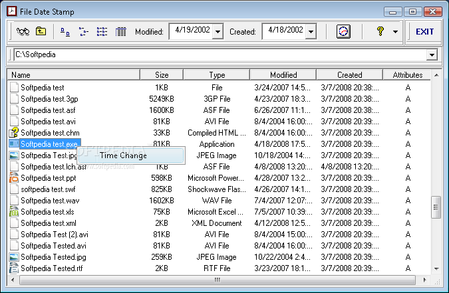The image size is (449, 293).
Task: Select Softpedia test.lch.asf file
Action: 54,167
